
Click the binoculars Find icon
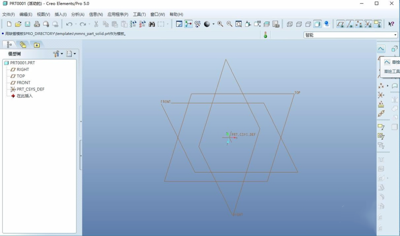(x=152, y=24)
